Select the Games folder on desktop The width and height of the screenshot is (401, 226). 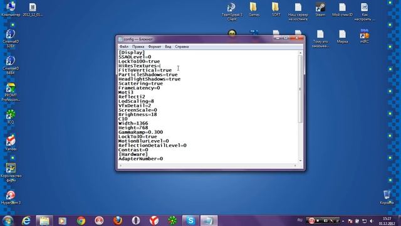tap(254, 9)
